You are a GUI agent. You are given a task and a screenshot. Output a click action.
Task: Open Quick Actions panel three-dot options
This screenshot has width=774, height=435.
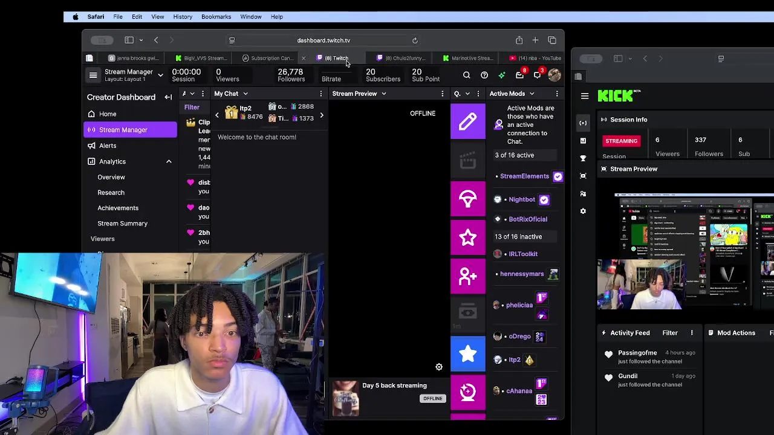point(478,94)
